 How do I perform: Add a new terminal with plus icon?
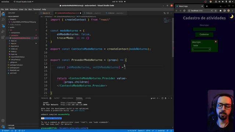pos(158,98)
